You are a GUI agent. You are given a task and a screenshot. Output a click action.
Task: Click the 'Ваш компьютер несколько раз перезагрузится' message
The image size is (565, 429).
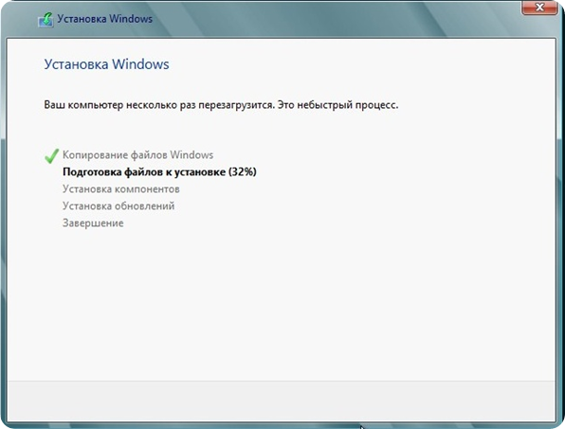221,105
